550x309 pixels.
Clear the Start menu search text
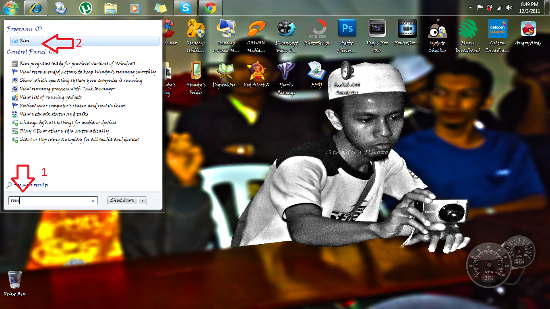93,201
